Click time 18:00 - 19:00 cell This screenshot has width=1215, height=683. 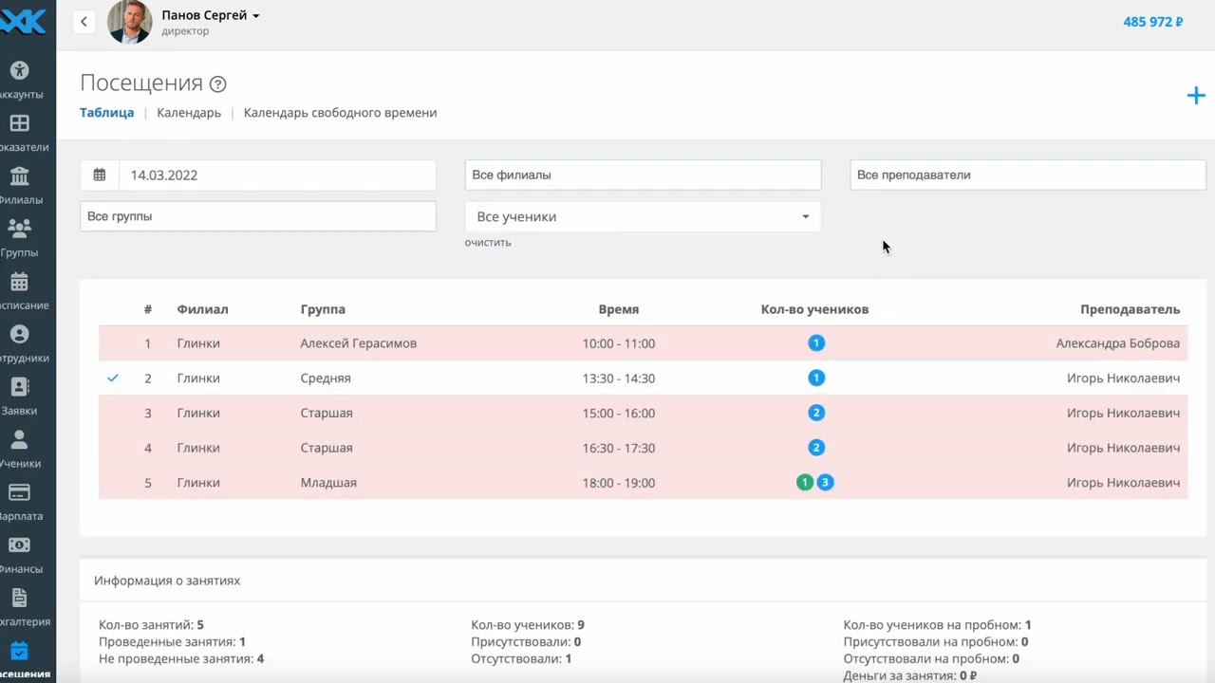click(x=619, y=483)
